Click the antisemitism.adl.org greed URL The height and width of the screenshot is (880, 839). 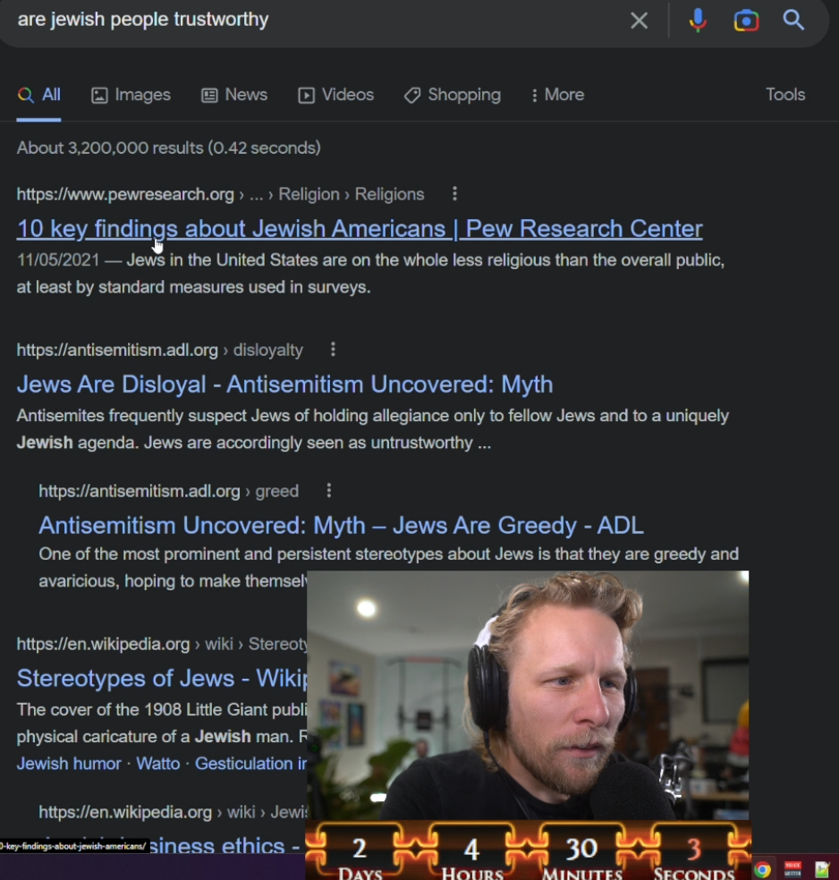click(168, 492)
